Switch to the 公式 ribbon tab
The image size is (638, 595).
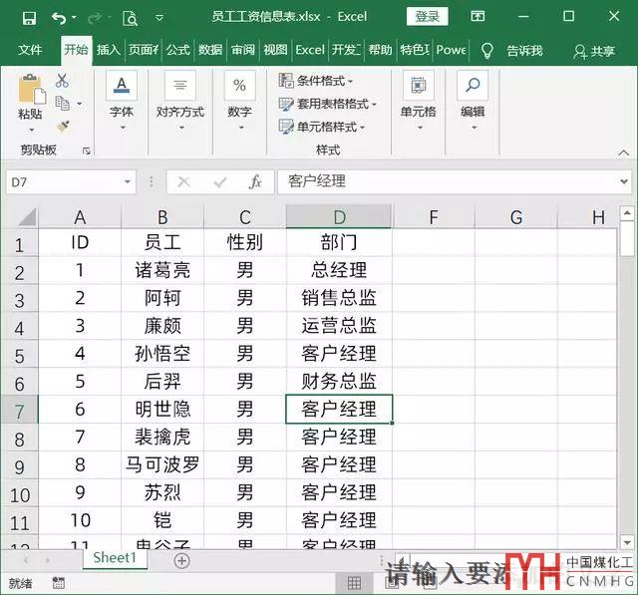coord(177,50)
